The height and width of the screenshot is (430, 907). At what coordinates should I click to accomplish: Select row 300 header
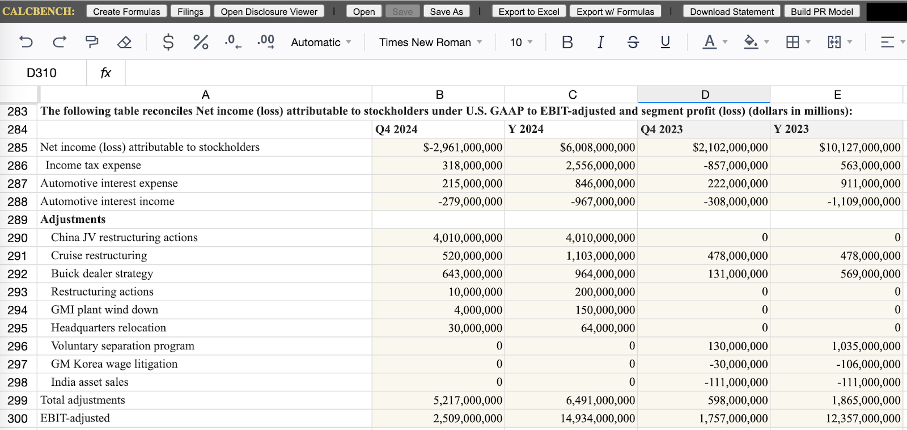[18, 419]
